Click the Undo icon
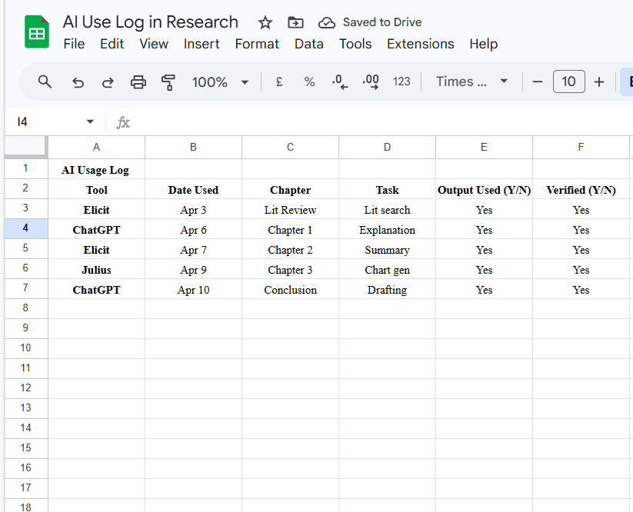This screenshot has height=512, width=633. [x=77, y=81]
